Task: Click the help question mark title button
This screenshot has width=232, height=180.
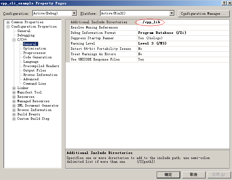Action: (x=224, y=3)
